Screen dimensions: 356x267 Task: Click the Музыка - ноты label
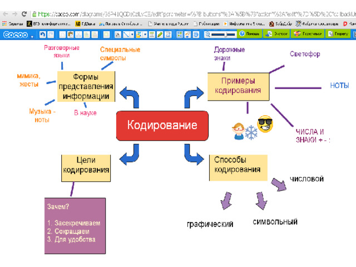pos(42,116)
